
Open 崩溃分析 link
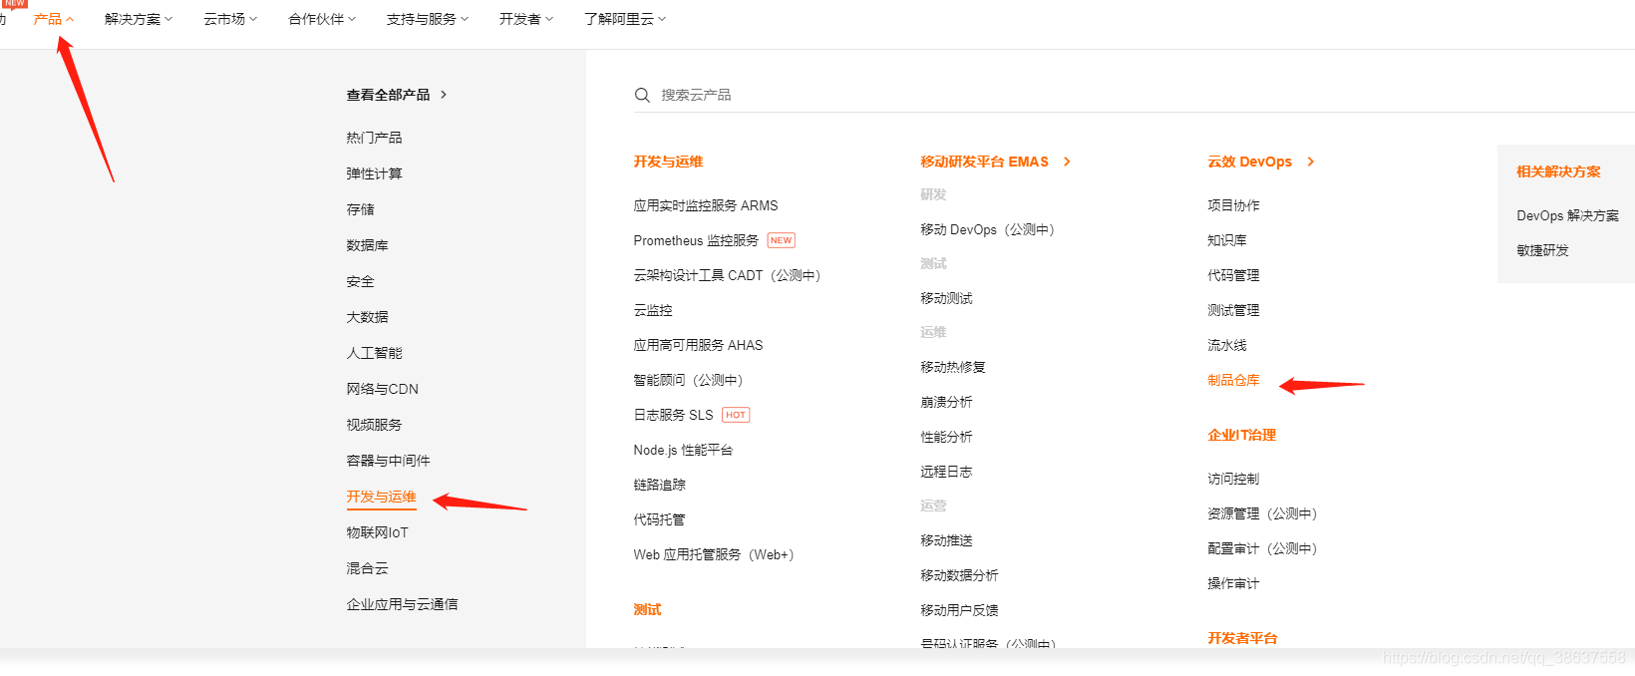point(946,402)
